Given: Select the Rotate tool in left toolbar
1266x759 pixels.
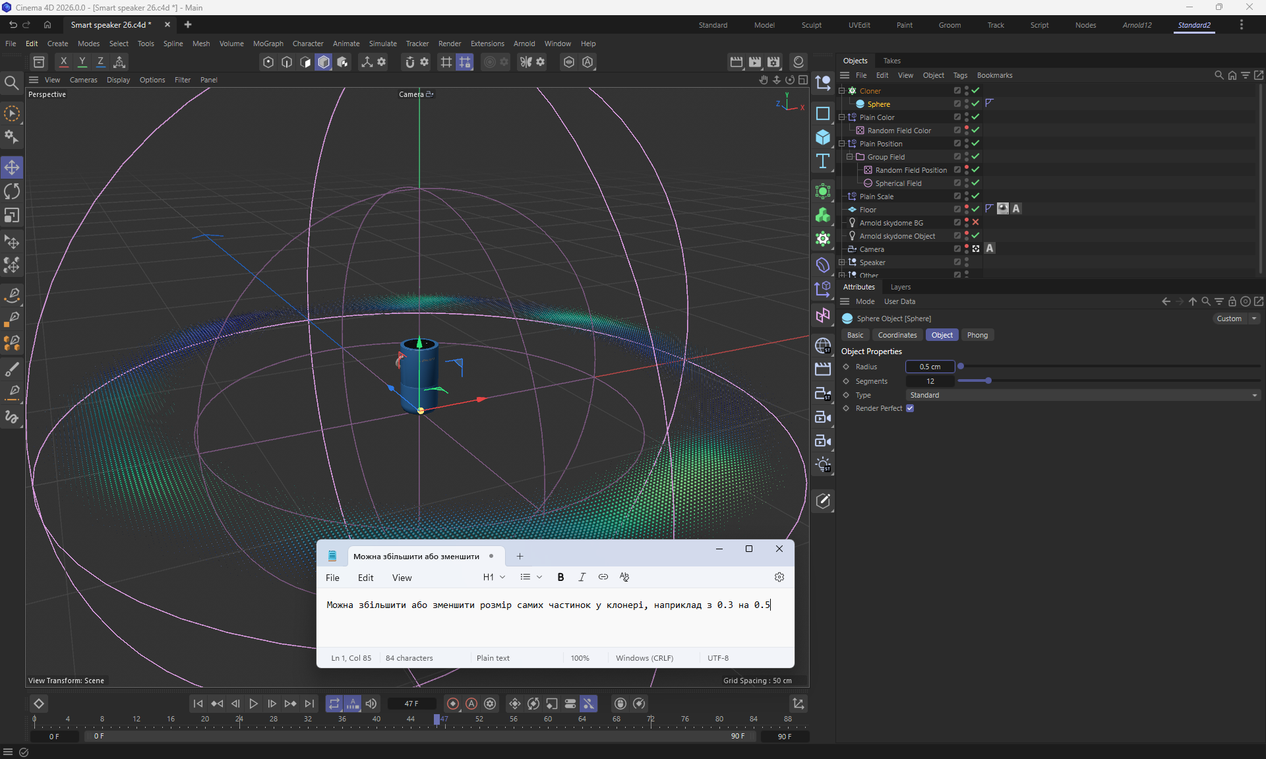Looking at the screenshot, I should (x=12, y=192).
